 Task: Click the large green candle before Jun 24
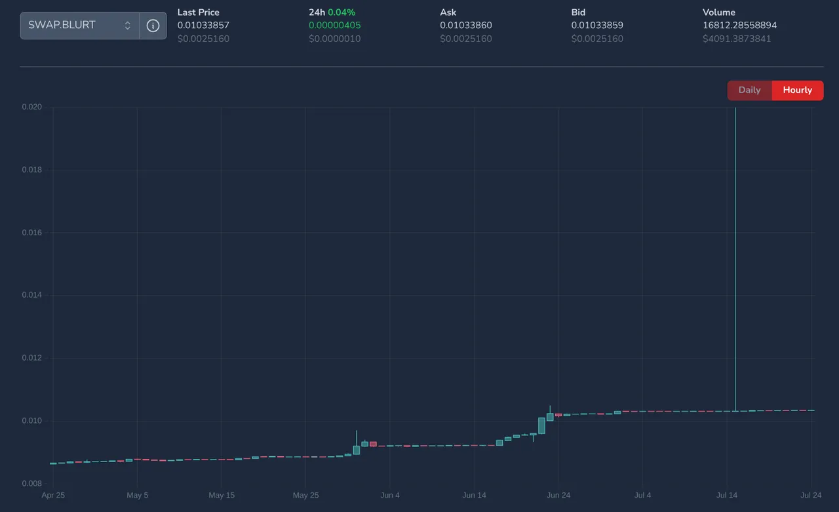coord(541,425)
